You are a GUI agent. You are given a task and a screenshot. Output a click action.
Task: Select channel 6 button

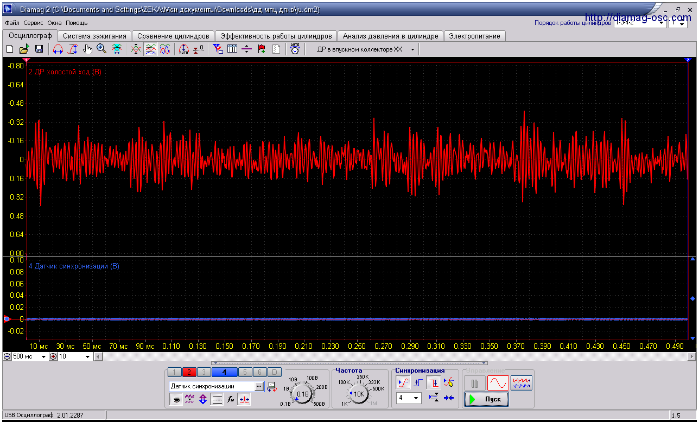(259, 372)
